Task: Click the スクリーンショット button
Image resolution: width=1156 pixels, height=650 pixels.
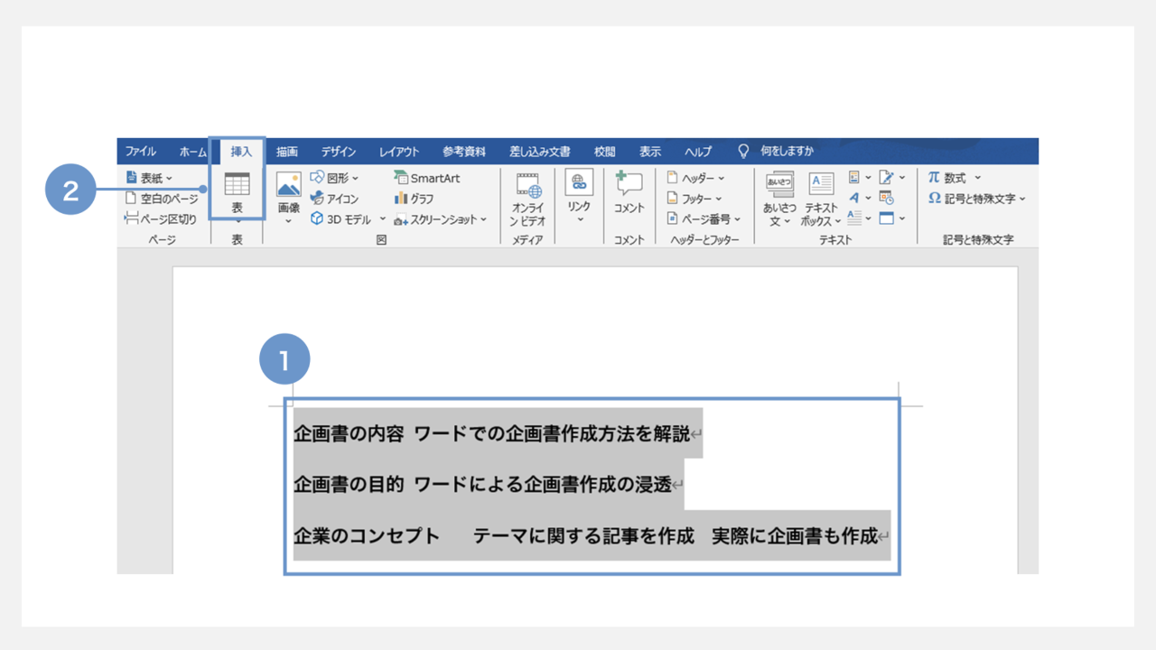Action: tap(441, 218)
